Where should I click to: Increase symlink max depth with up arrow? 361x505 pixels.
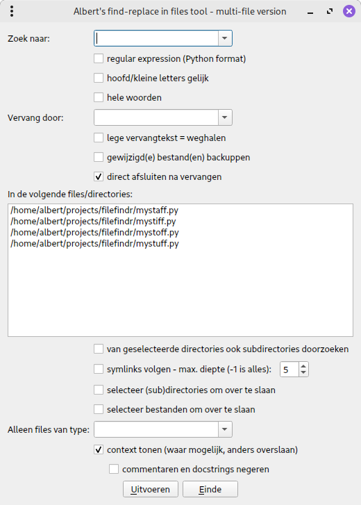point(303,366)
